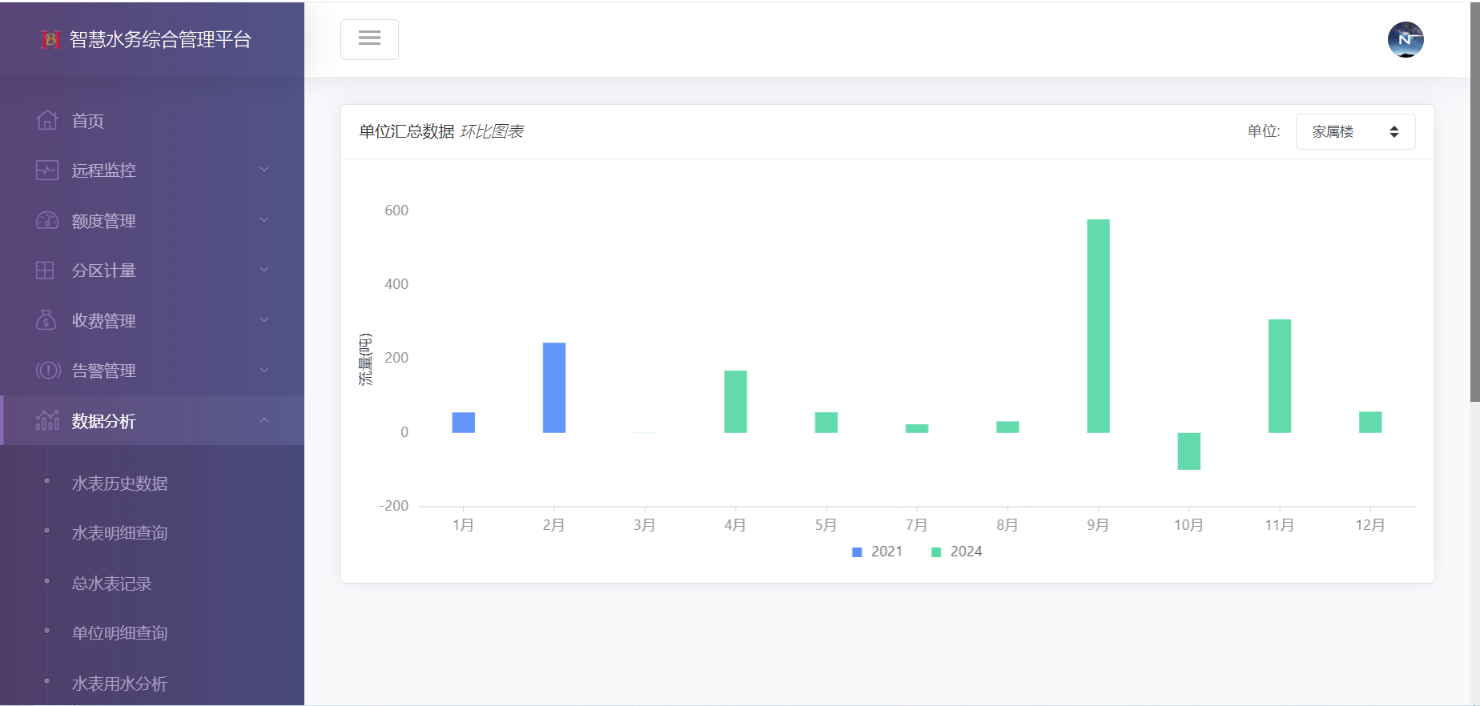Screen dimensions: 1480x706
Task: Click the quota management gauge icon
Action: (x=46, y=220)
